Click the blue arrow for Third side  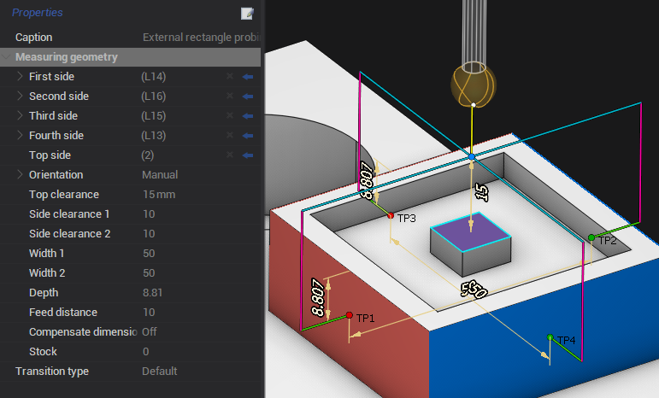tap(248, 116)
